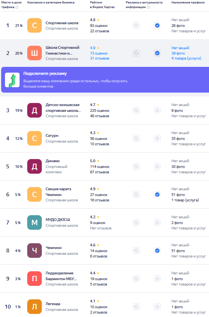Click the 35 фото text
Screen dimensions: 209x317
(178, 139)
